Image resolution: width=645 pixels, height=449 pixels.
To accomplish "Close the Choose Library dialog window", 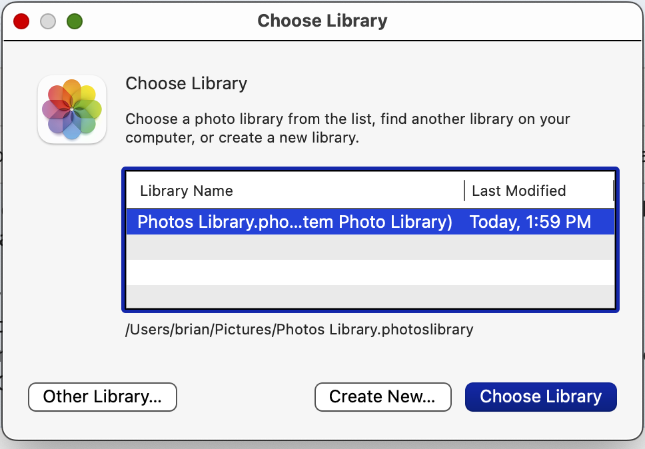I will [21, 21].
